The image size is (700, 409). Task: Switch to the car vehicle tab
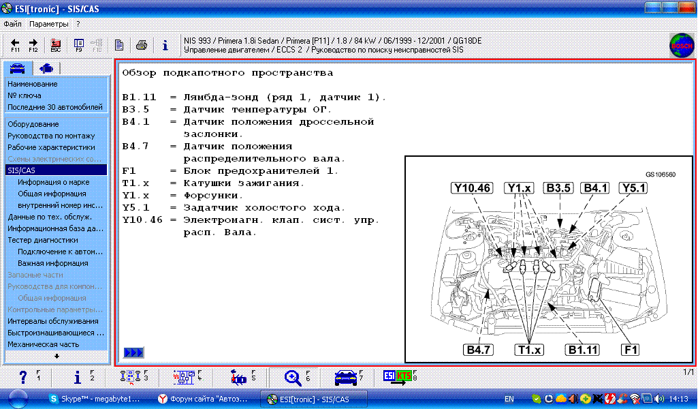coord(18,68)
